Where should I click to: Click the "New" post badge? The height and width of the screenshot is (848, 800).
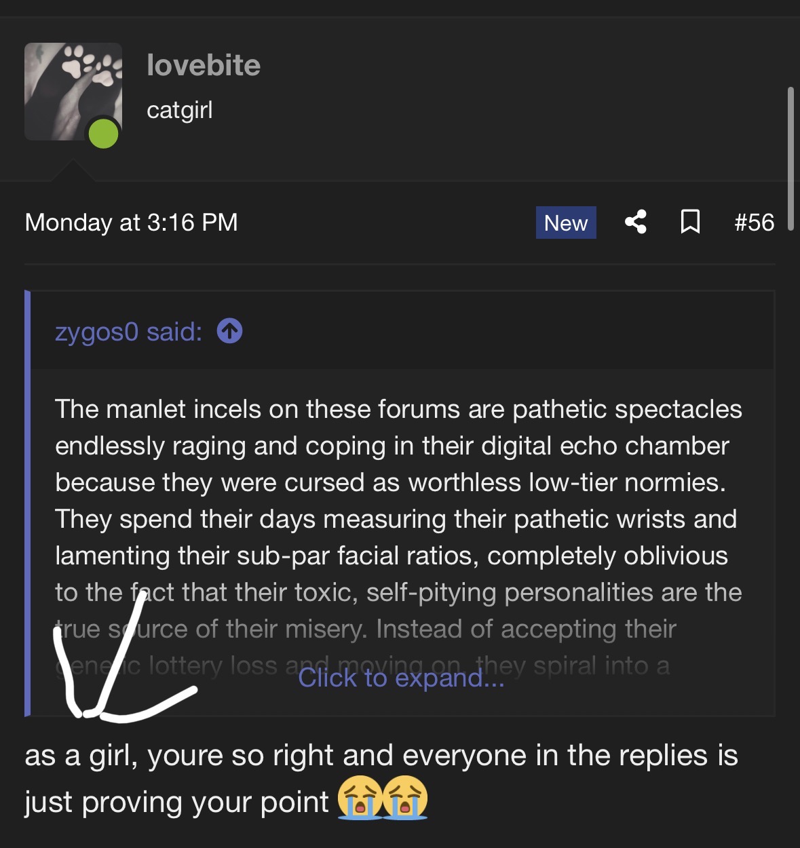(x=566, y=223)
